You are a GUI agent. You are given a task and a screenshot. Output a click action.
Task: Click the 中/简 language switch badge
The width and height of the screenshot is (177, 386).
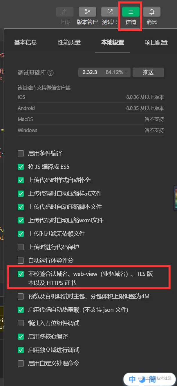pyautogui.click(x=142, y=379)
